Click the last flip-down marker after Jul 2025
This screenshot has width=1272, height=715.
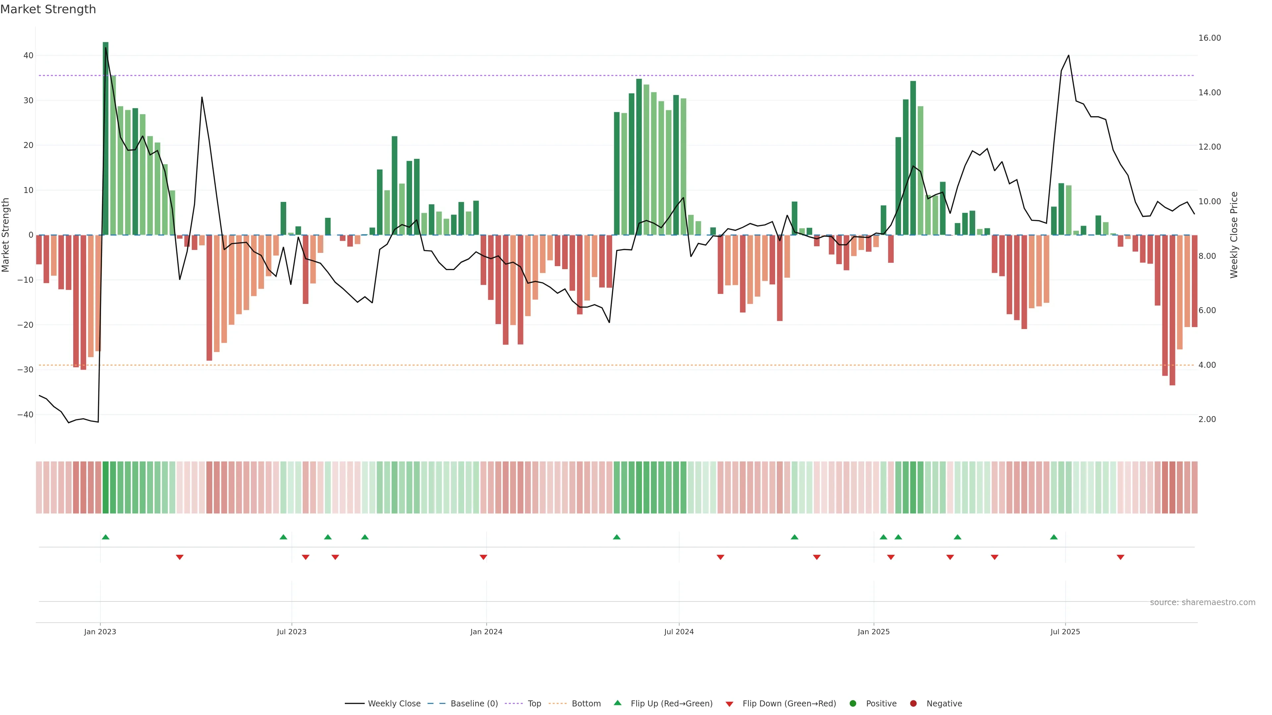1120,557
